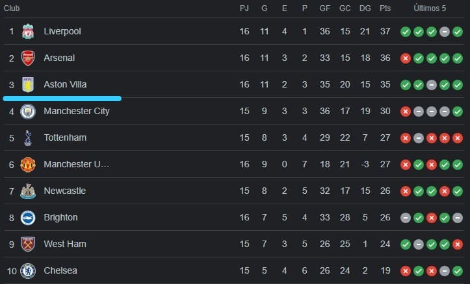
Task: Click Liverpool's gray draw result icon
Action: click(x=445, y=31)
